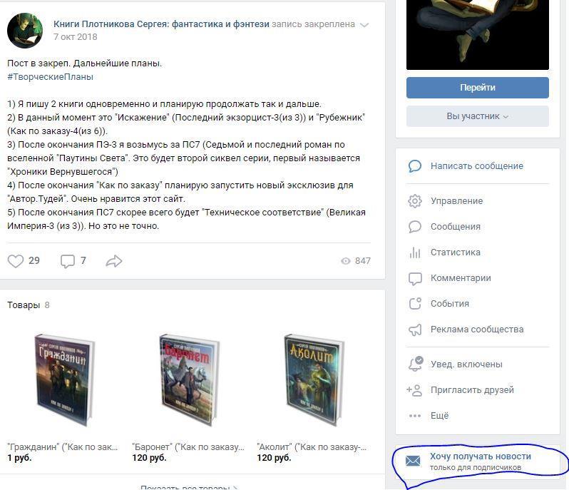Open comments via speech bubble icon
Image resolution: width=569 pixels, height=490 pixels.
coord(68,261)
